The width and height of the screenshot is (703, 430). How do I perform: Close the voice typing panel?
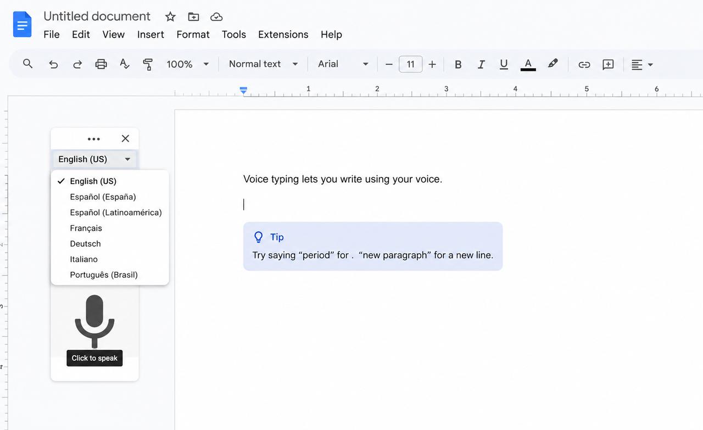[125, 138]
